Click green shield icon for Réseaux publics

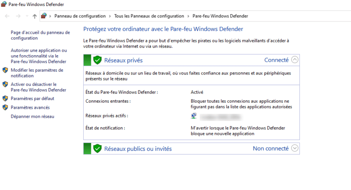pos(97,148)
